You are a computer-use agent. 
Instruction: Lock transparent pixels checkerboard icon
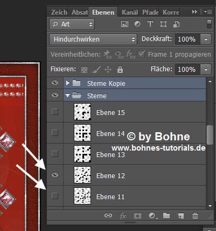(x=84, y=70)
